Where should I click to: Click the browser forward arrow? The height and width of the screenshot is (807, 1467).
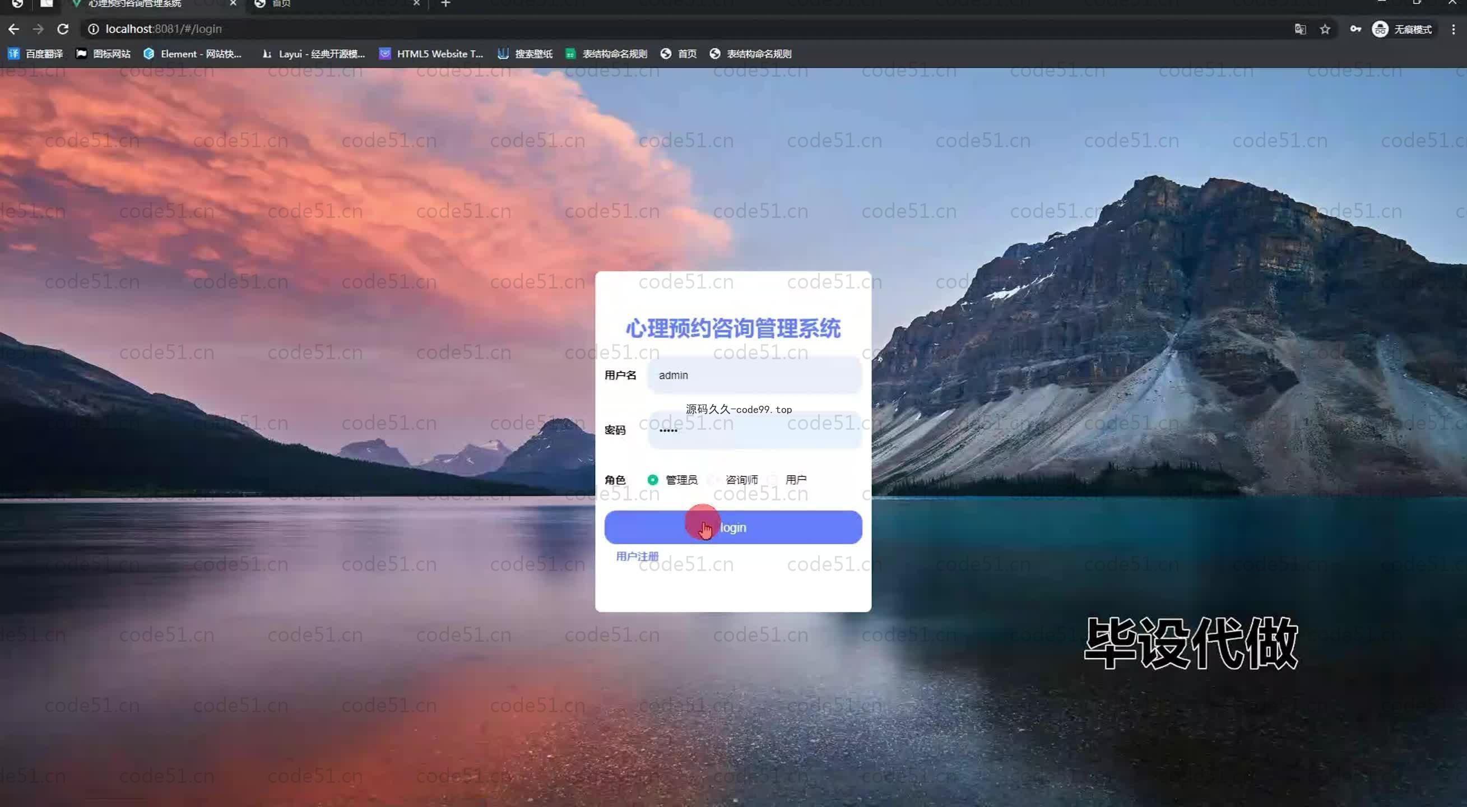pos(38,29)
